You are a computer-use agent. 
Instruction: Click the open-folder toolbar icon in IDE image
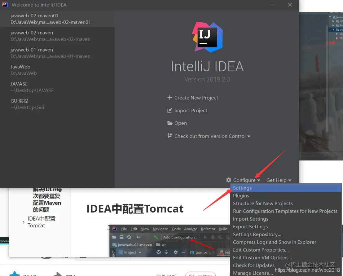[x=114, y=237]
